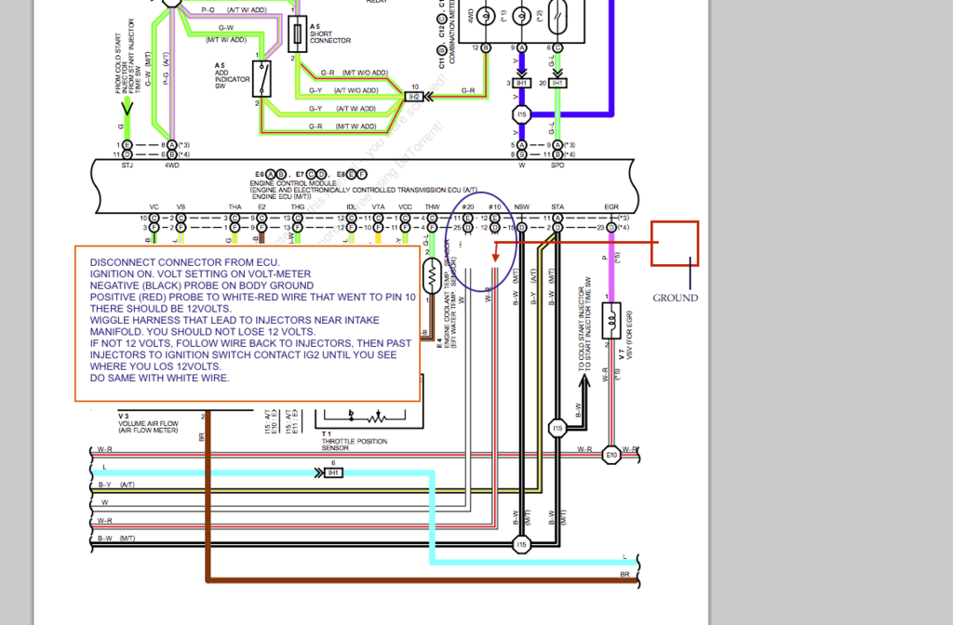Click the VC terminal label

(154, 207)
